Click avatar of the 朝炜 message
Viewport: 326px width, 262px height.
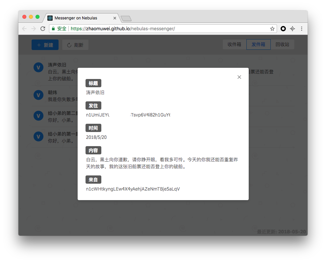pos(38,95)
